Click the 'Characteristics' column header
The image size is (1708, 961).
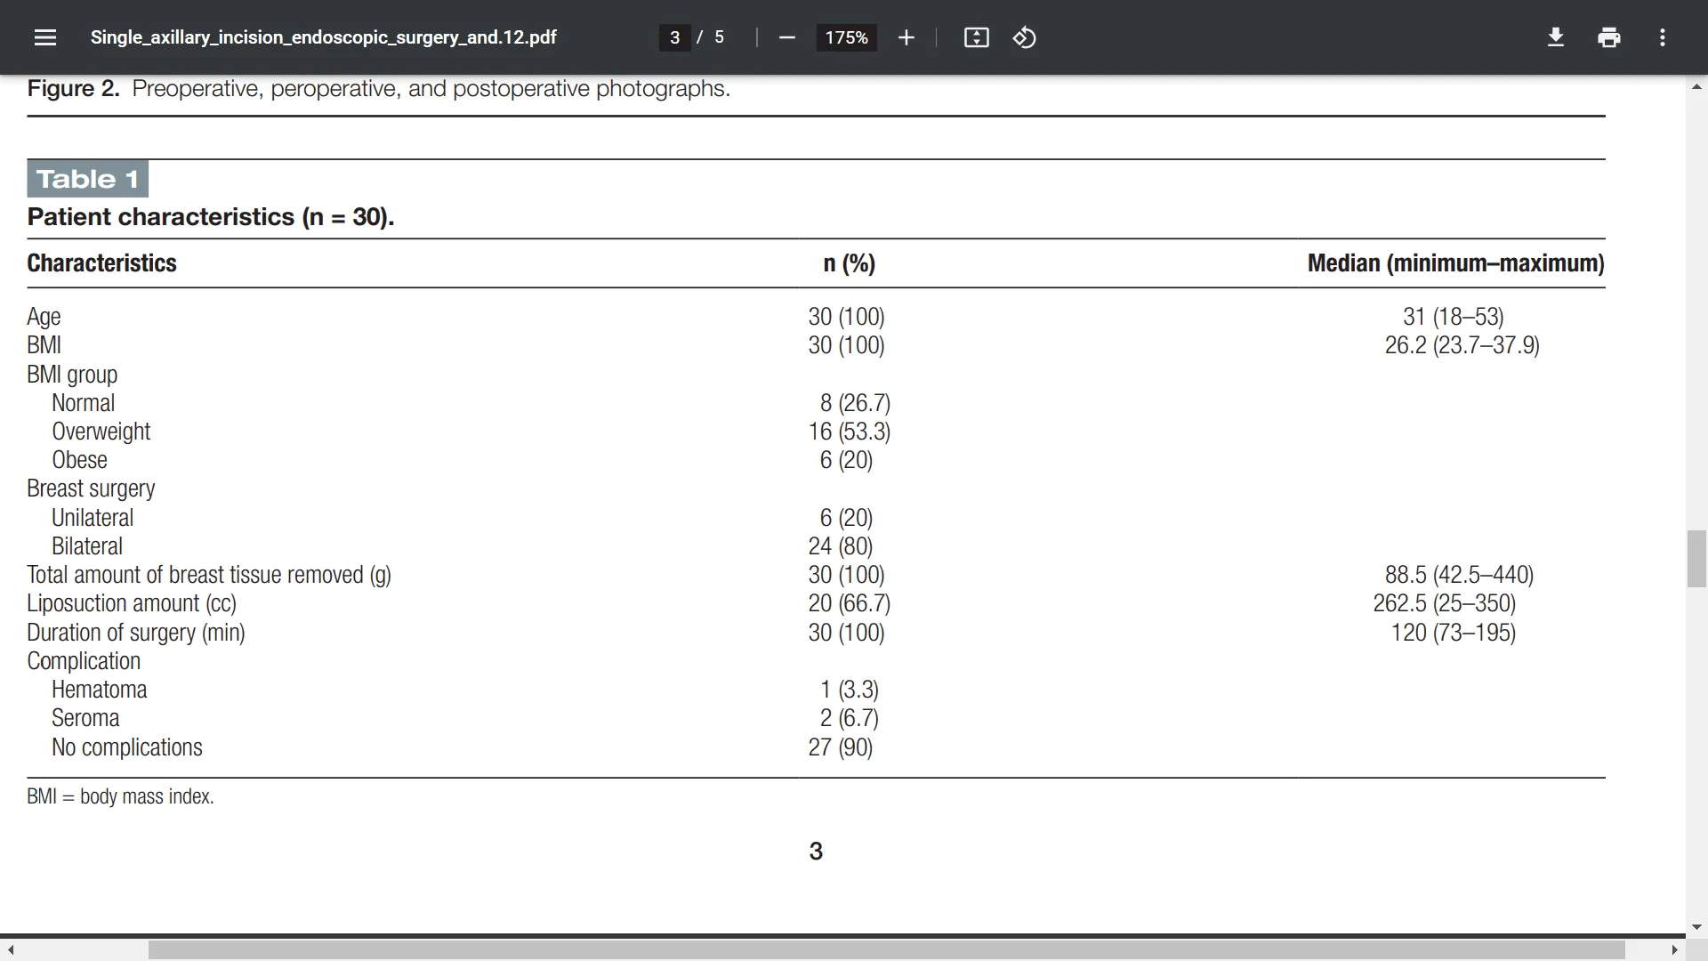pos(101,263)
